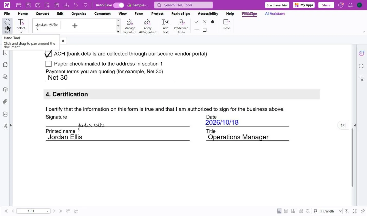Open the Protect ribbon tab

tap(157, 14)
